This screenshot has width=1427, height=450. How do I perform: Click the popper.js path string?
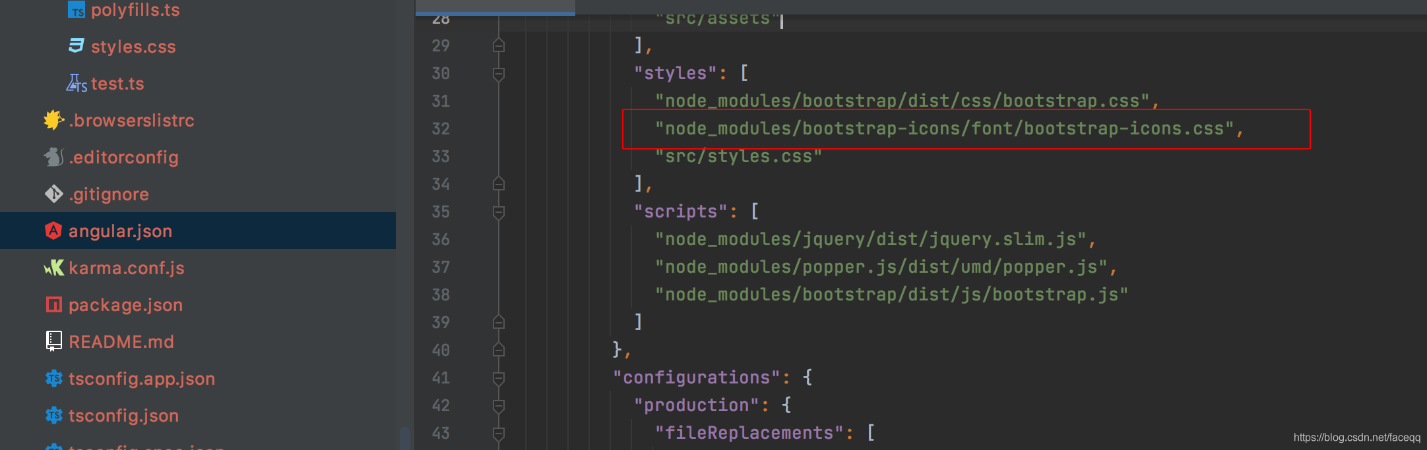(x=881, y=267)
